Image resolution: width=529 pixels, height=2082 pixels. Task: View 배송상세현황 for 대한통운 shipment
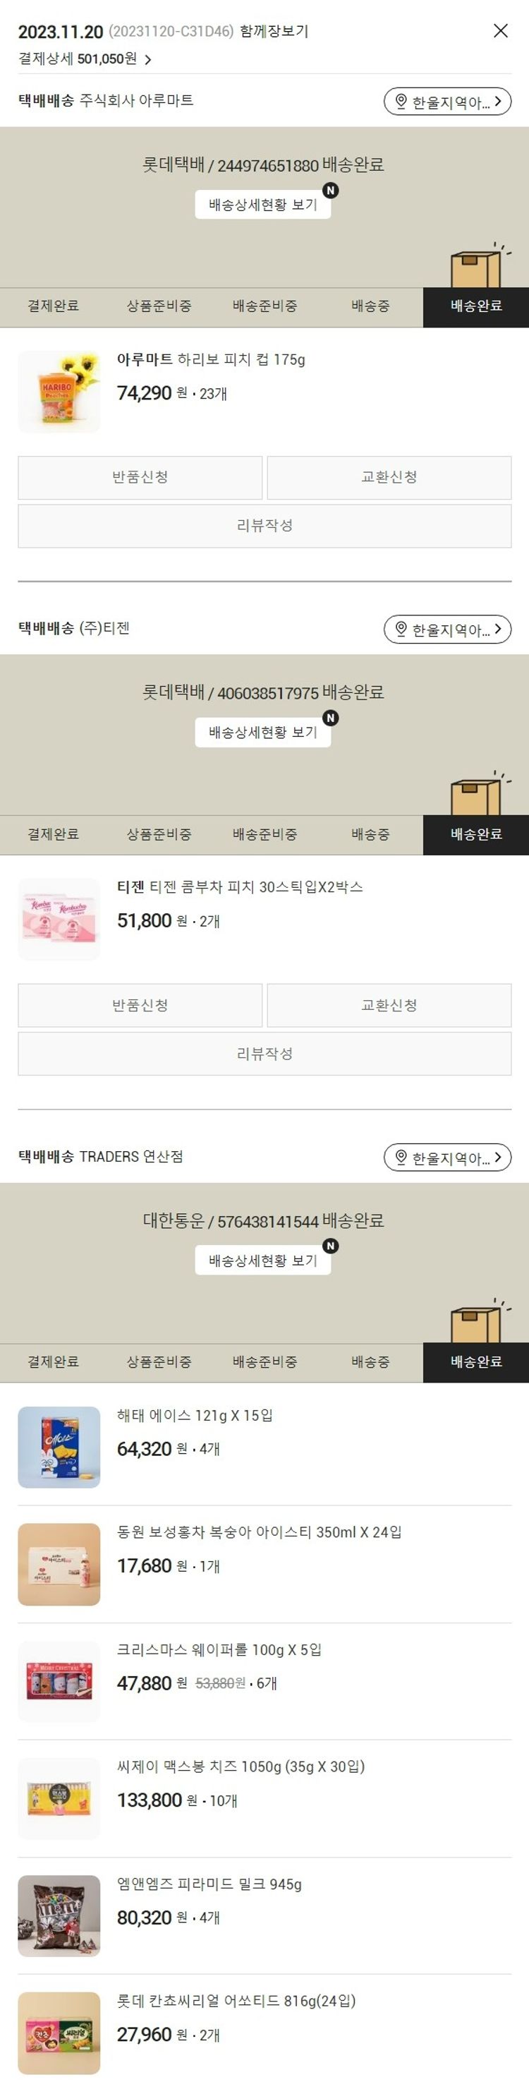pyautogui.click(x=263, y=1260)
